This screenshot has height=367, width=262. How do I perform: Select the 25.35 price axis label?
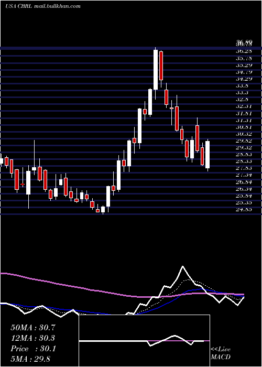pyautogui.click(x=244, y=203)
